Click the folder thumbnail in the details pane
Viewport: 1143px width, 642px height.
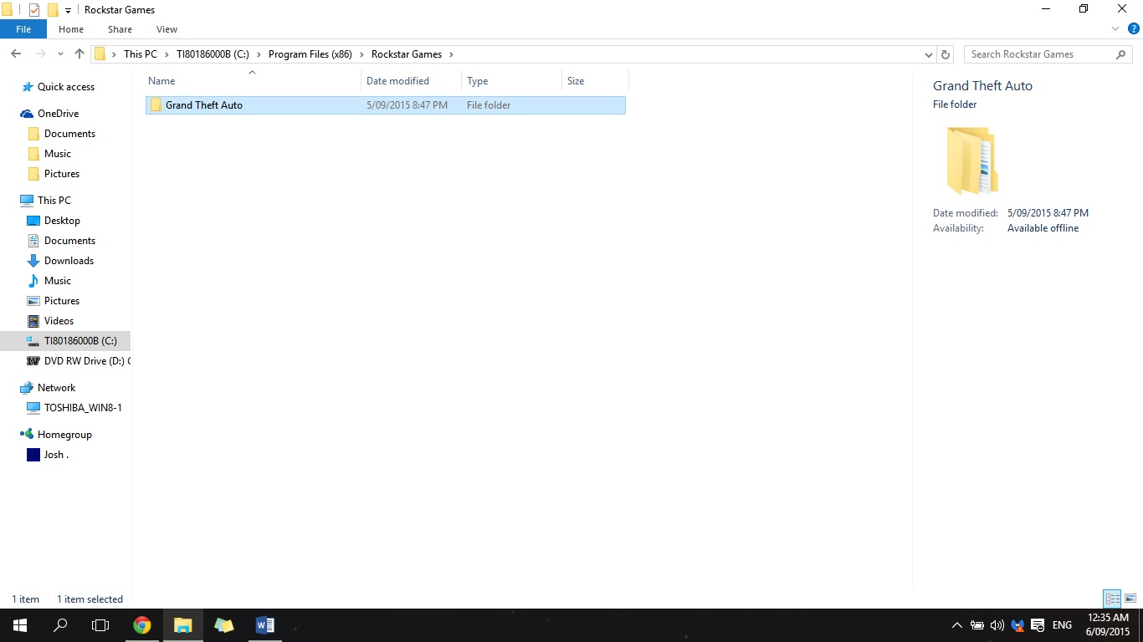[972, 160]
